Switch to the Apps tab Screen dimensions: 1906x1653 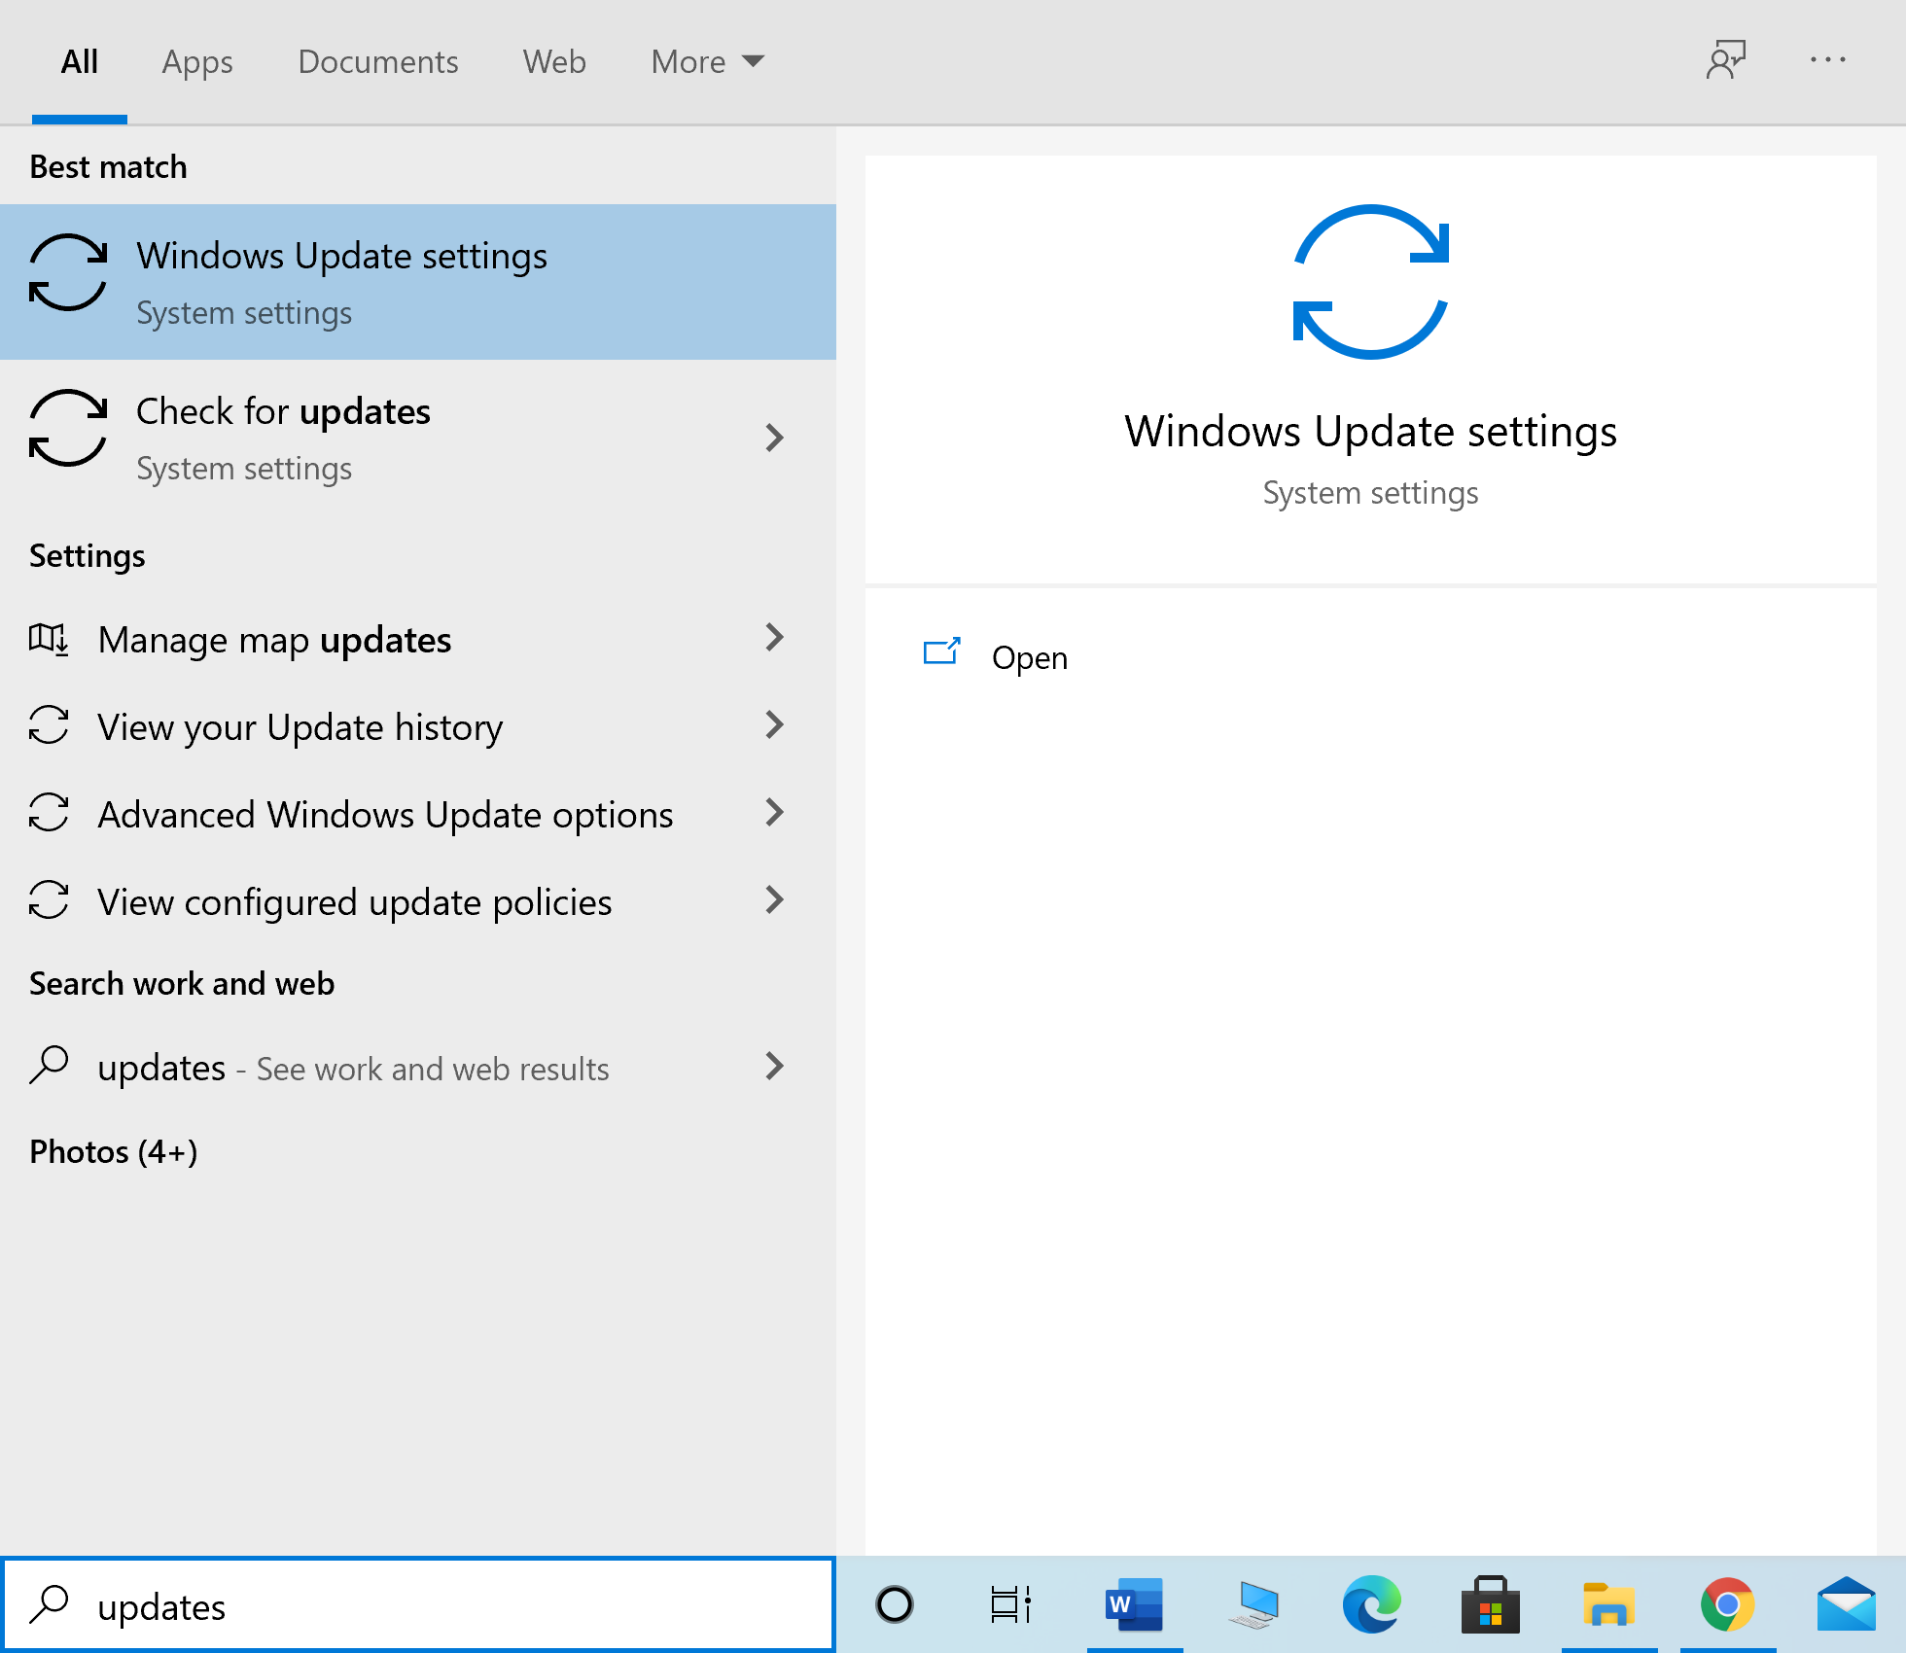click(x=196, y=61)
